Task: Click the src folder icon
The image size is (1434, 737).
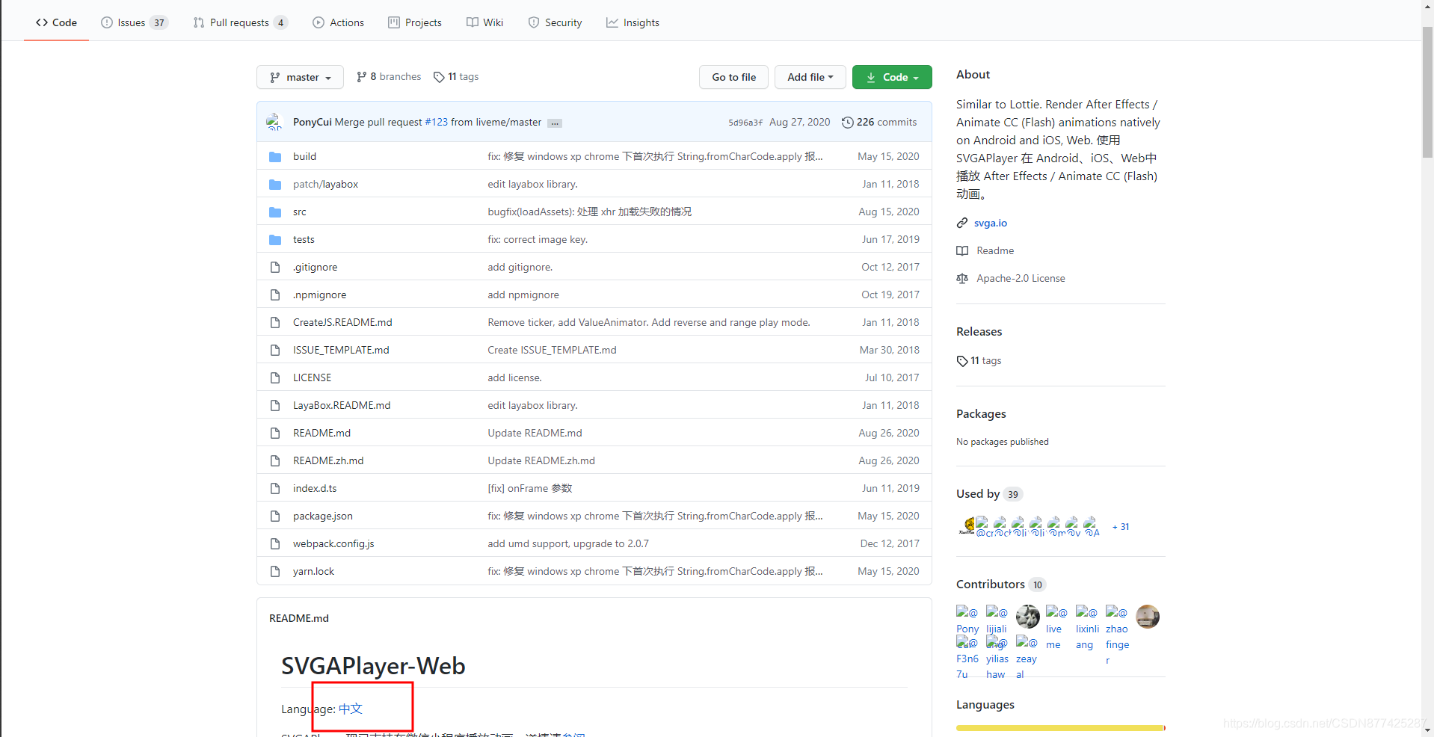Action: 275,212
